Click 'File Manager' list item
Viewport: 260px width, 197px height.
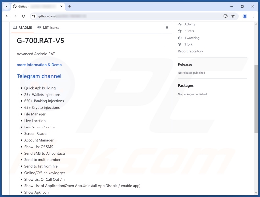pos(35,114)
